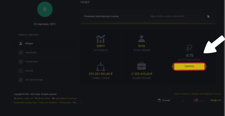Screen dimensions: 225x116
Task: Copy the main partner link icon
Action: click(208, 17)
